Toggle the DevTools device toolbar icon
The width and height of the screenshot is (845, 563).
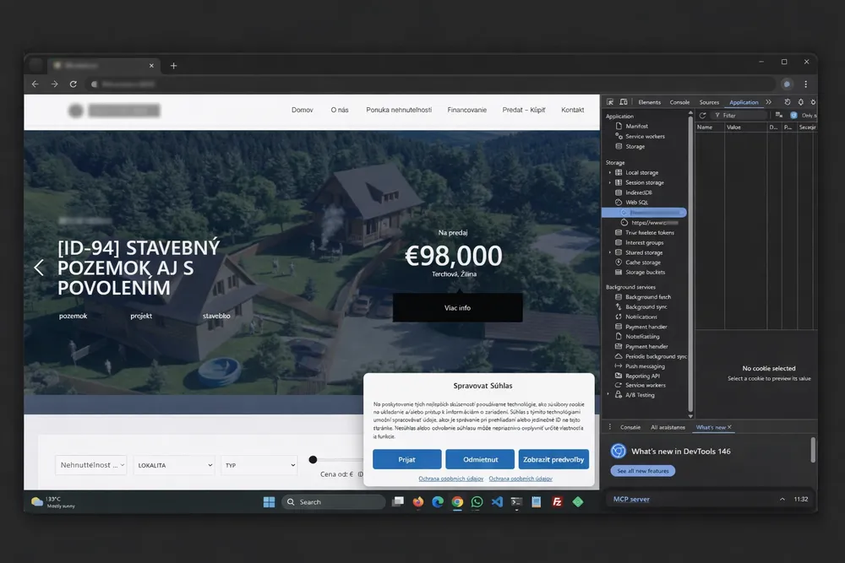pyautogui.click(x=624, y=102)
